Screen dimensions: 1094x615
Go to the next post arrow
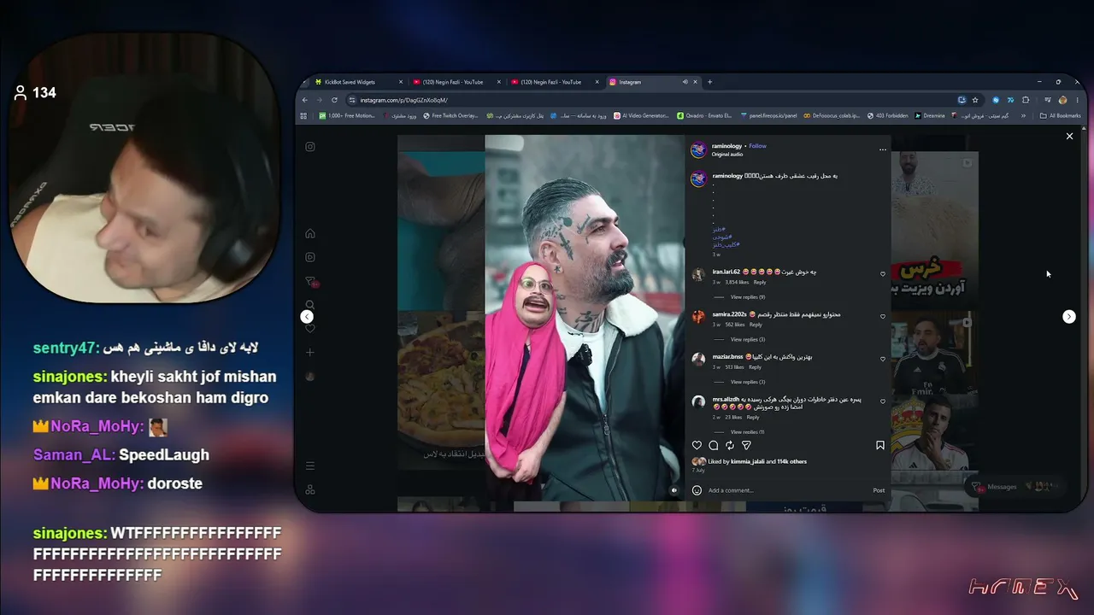(1068, 317)
